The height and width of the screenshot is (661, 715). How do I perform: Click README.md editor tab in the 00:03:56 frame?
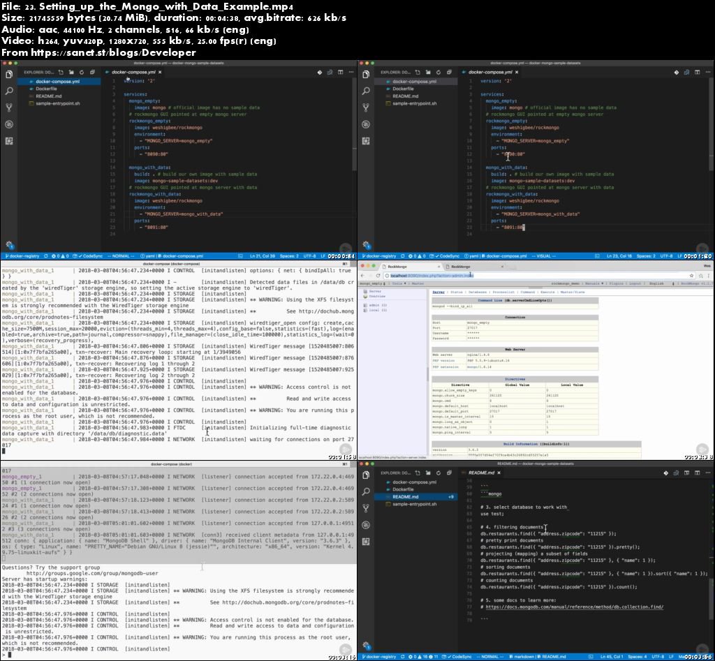point(481,473)
